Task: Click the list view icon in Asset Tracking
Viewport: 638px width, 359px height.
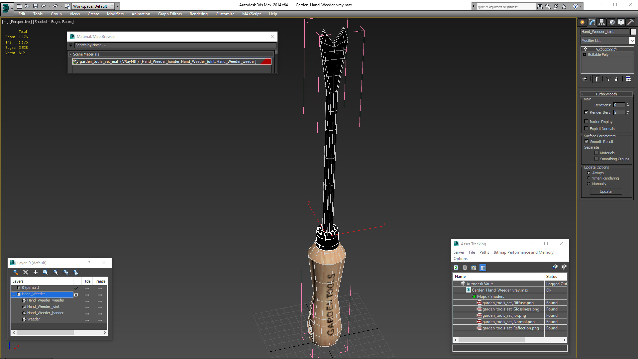Action: coord(465,268)
